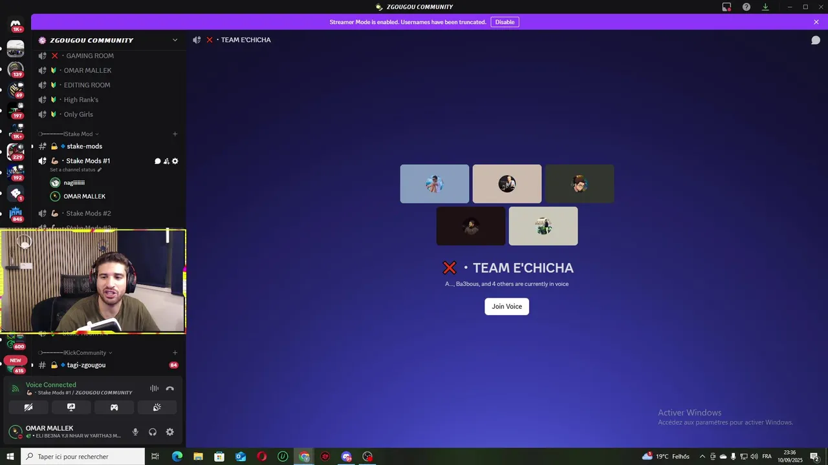The height and width of the screenshot is (465, 828).
Task: Show hidden system tray icons
Action: (702, 457)
